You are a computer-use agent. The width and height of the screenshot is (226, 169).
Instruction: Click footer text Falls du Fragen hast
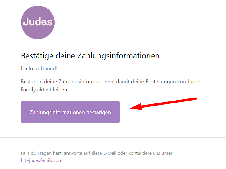click(42, 153)
